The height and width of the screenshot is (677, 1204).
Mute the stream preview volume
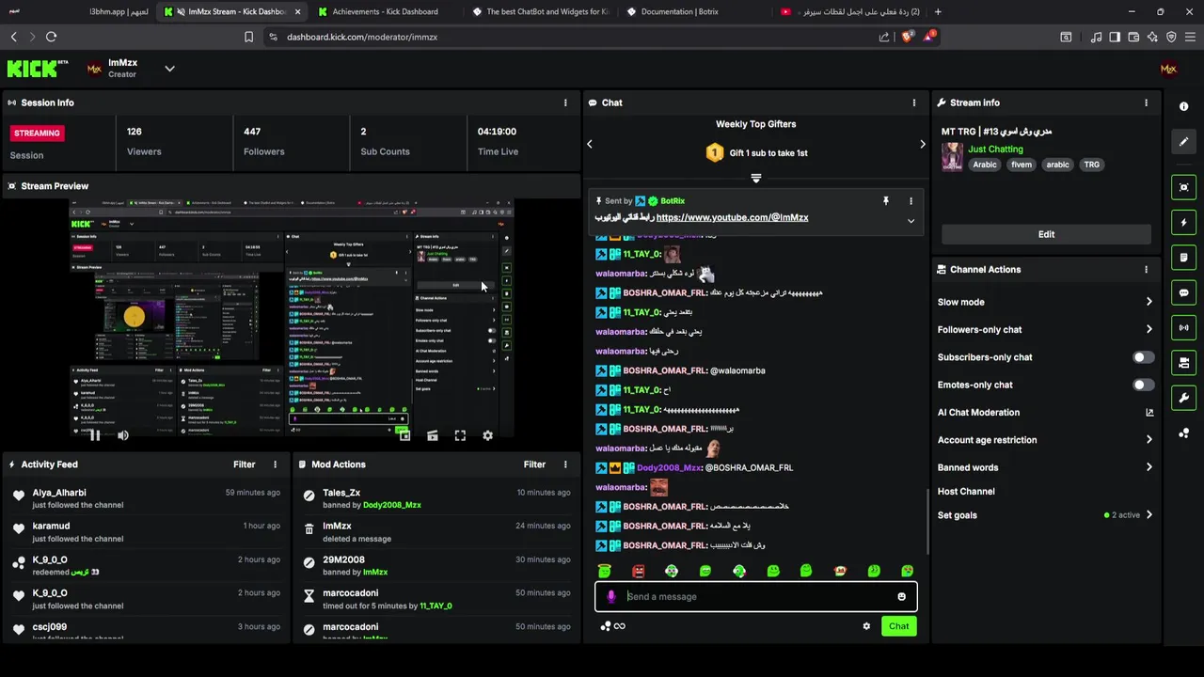122,435
